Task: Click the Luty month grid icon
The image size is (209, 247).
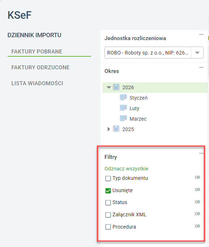Action: tap(123, 108)
